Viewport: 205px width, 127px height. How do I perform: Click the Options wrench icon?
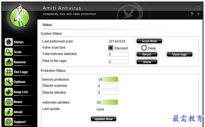tap(9, 82)
